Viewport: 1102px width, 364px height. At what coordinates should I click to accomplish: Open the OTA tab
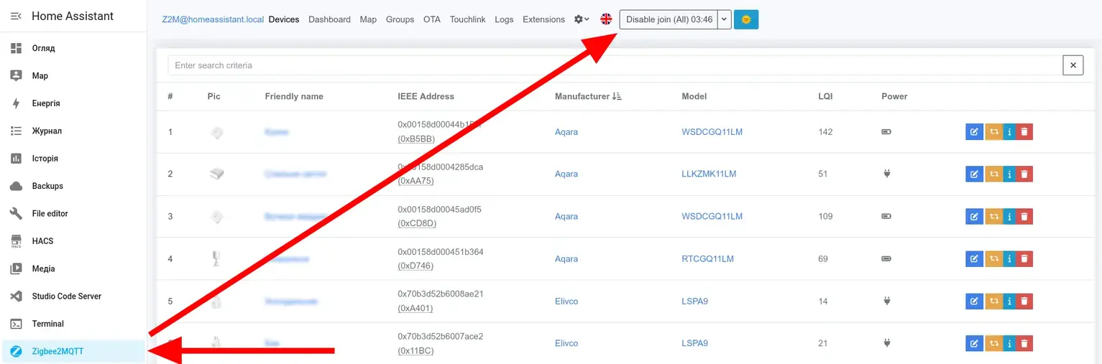click(x=431, y=19)
